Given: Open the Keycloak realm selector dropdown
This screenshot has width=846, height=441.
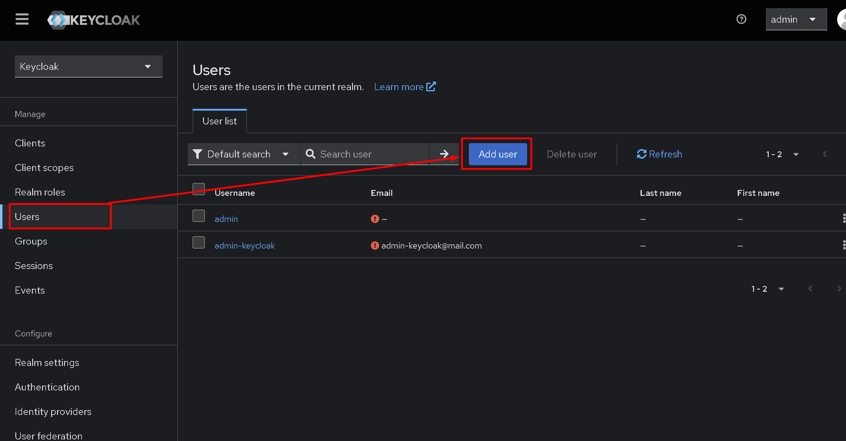Looking at the screenshot, I should 88,67.
